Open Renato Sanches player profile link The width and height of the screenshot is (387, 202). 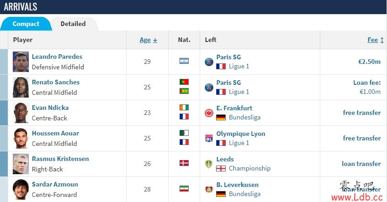click(56, 83)
